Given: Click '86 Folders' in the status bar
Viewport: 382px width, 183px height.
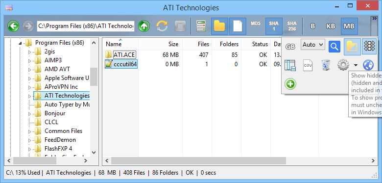Looking at the screenshot, I should click(166, 173).
